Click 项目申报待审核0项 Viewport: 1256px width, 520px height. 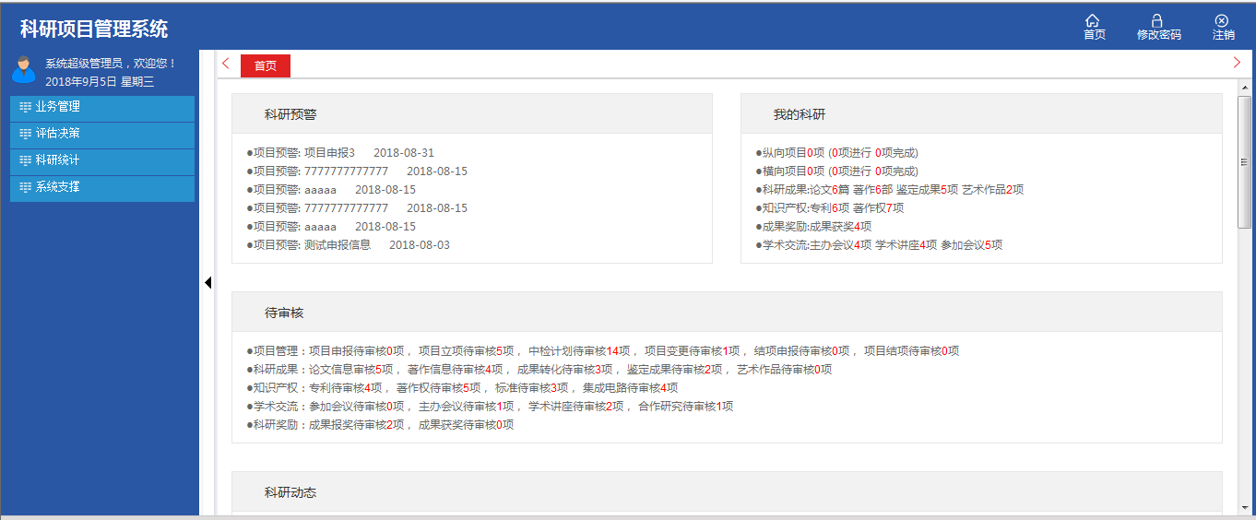[356, 351]
